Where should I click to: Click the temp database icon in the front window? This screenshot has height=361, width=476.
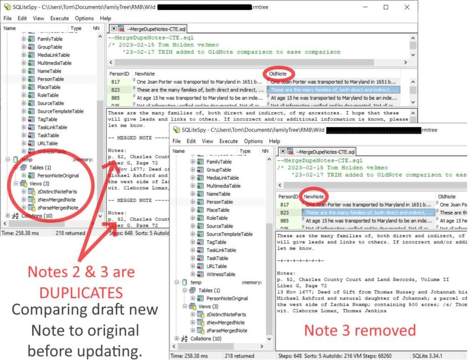185,282
